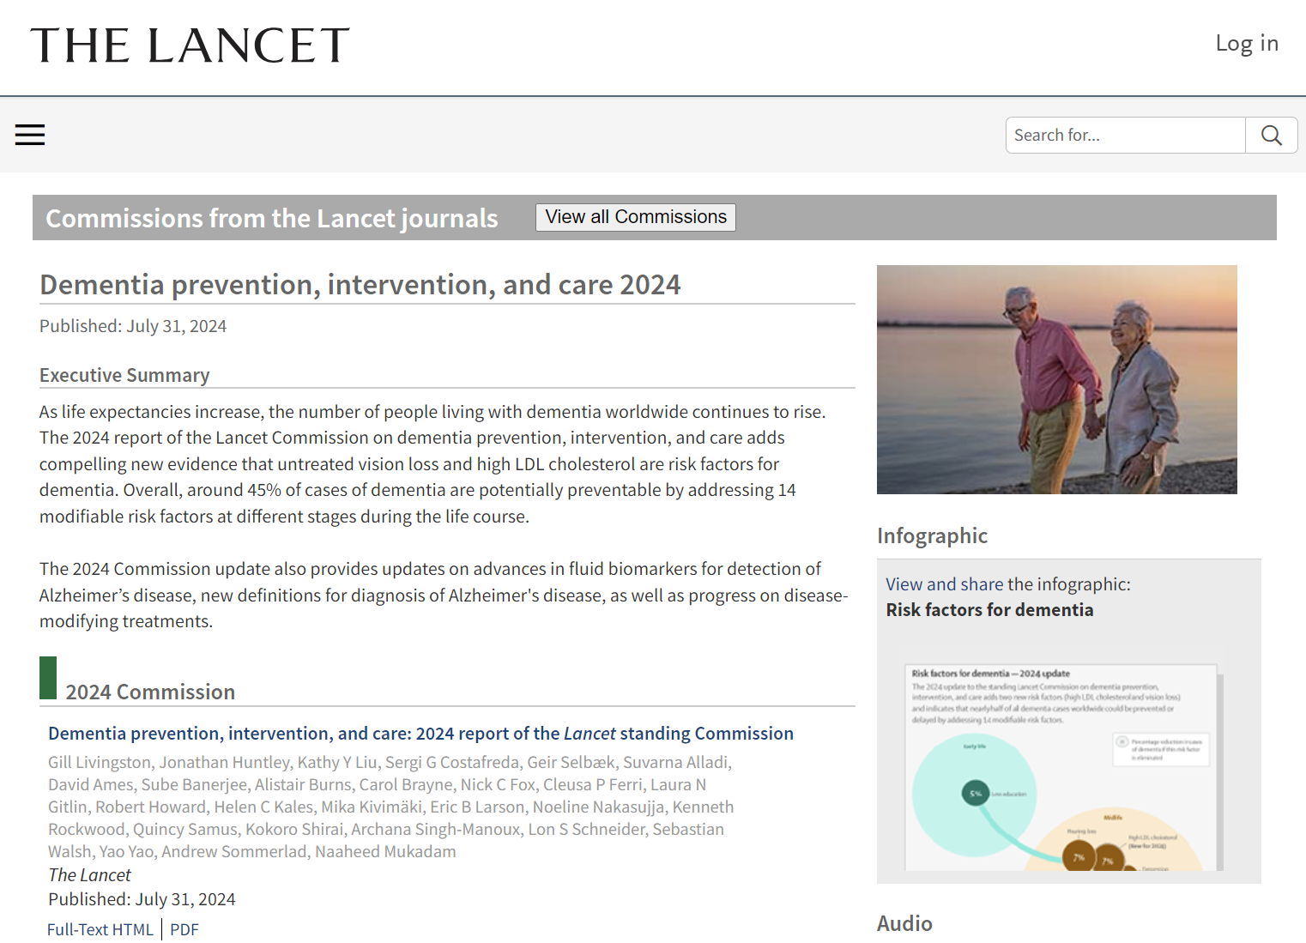Click the Log in link

1247,43
